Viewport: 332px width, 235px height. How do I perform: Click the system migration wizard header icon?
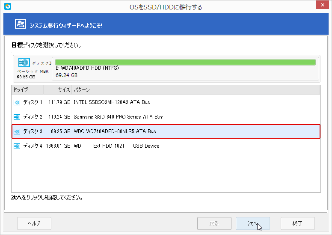pyautogui.click(x=21, y=24)
